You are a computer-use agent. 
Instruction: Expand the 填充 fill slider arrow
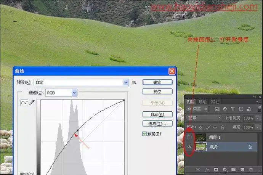coord(258,127)
